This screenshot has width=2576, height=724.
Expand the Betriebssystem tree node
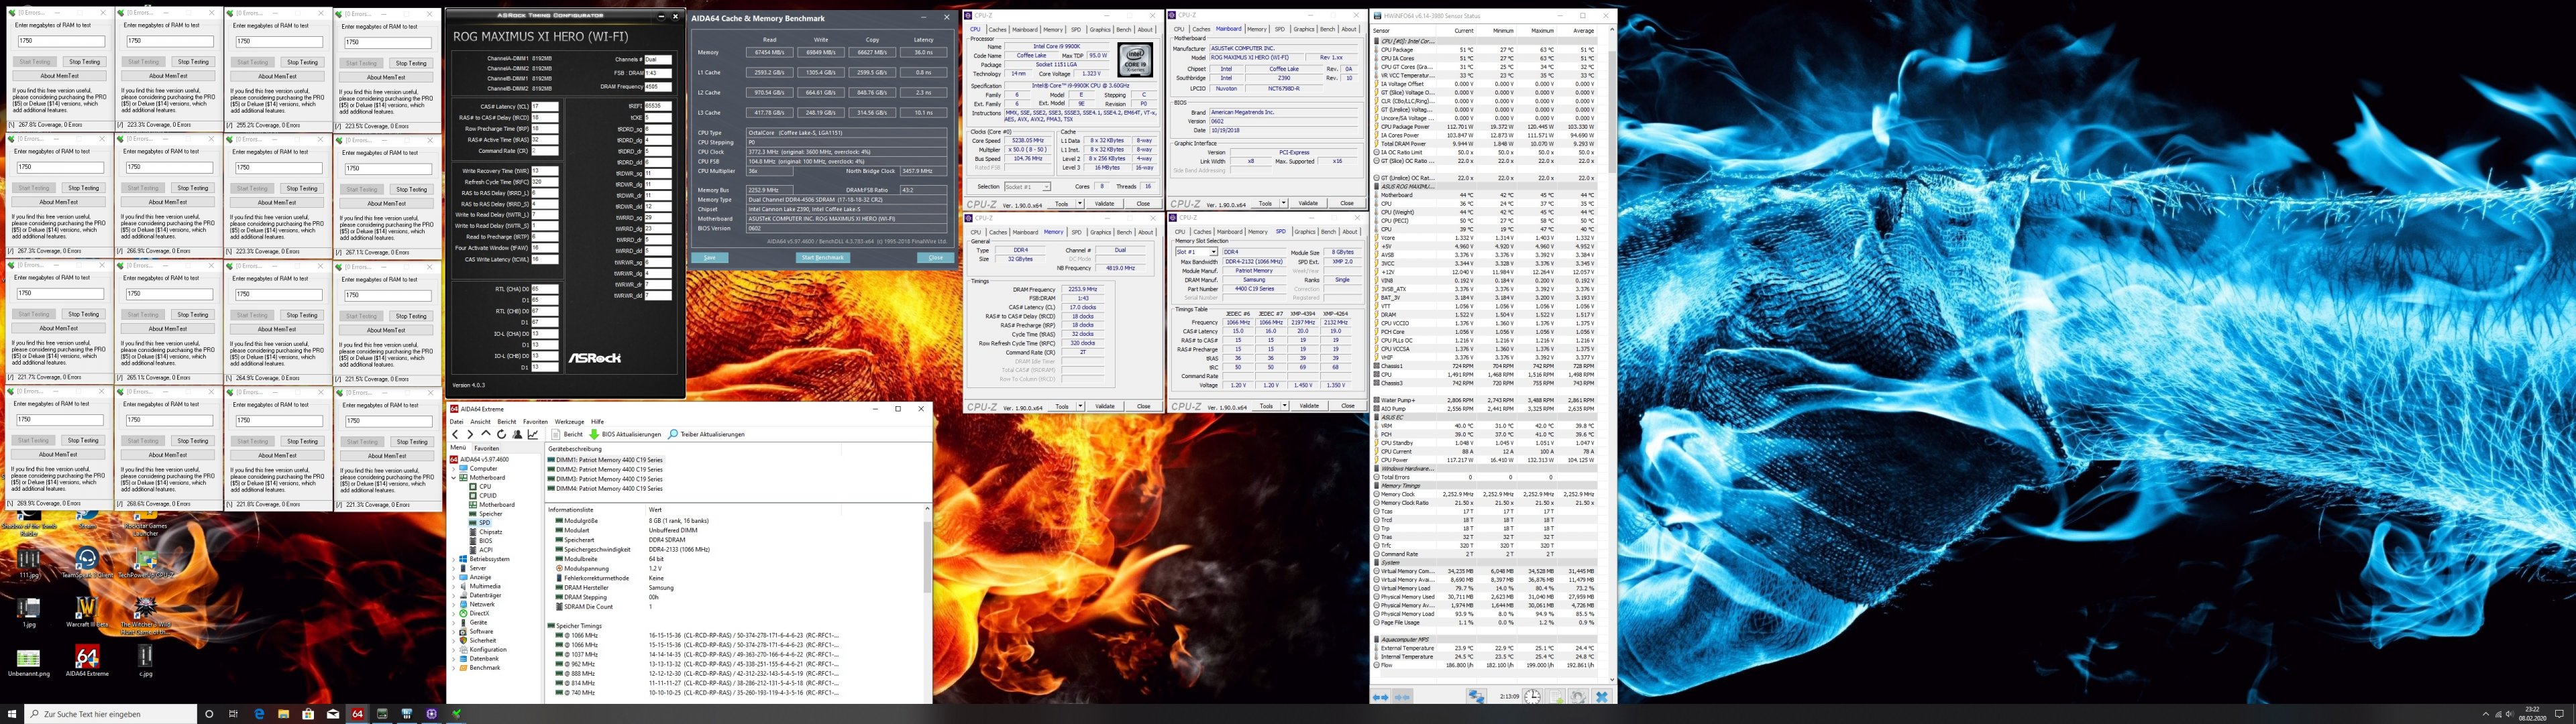[x=455, y=559]
